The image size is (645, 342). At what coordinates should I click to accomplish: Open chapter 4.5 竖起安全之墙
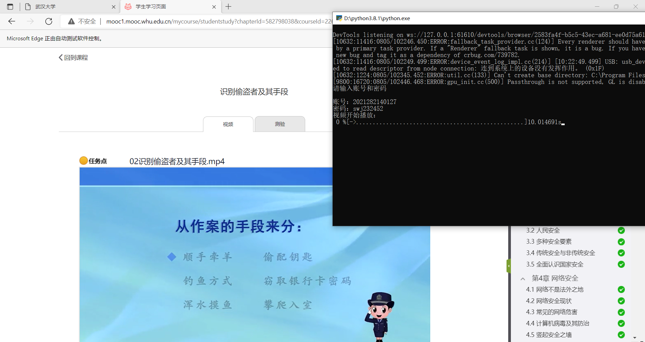point(549,335)
